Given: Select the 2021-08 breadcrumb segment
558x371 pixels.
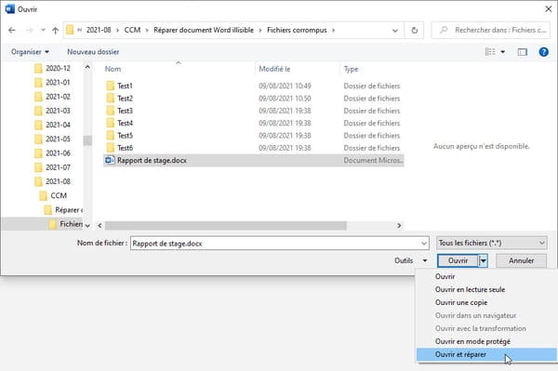Looking at the screenshot, I should (x=99, y=31).
